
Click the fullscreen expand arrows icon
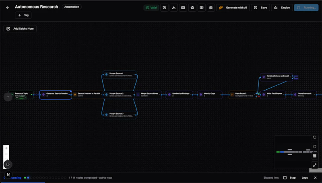[x=315, y=165]
